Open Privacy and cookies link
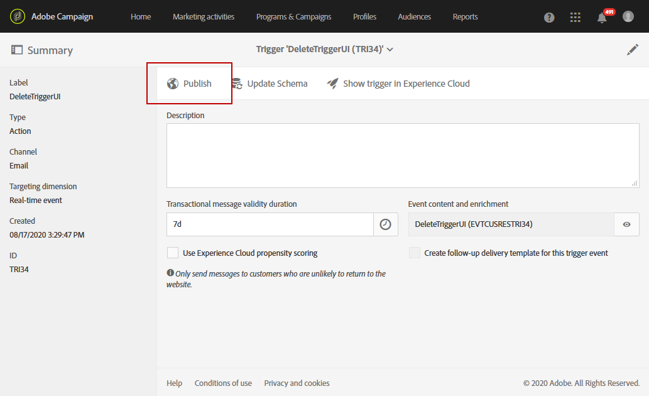This screenshot has width=649, height=396. click(x=297, y=383)
